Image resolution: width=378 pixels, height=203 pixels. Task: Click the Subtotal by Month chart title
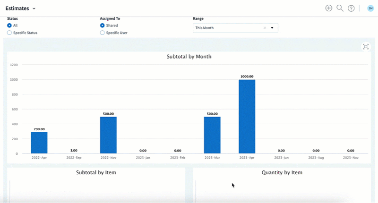189,57
